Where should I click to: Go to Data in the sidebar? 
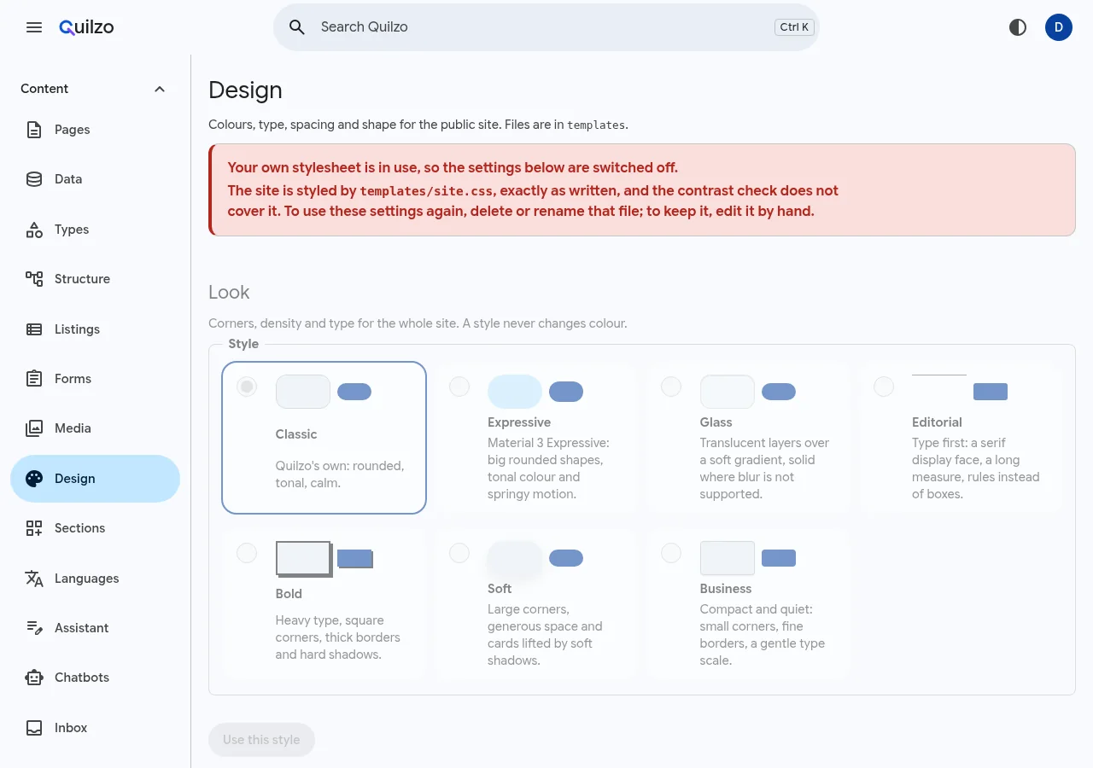pyautogui.click(x=95, y=179)
